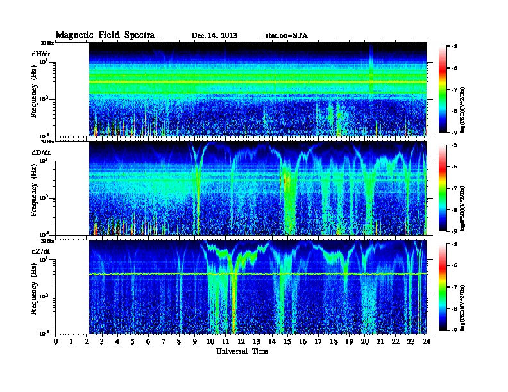Click the -9 tick on dH/dt color scale
The image size is (508, 392).
click(x=454, y=133)
